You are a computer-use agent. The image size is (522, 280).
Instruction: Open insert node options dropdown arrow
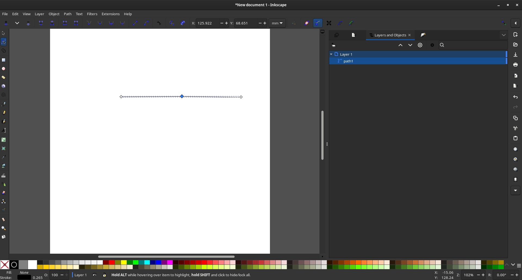tap(17, 23)
